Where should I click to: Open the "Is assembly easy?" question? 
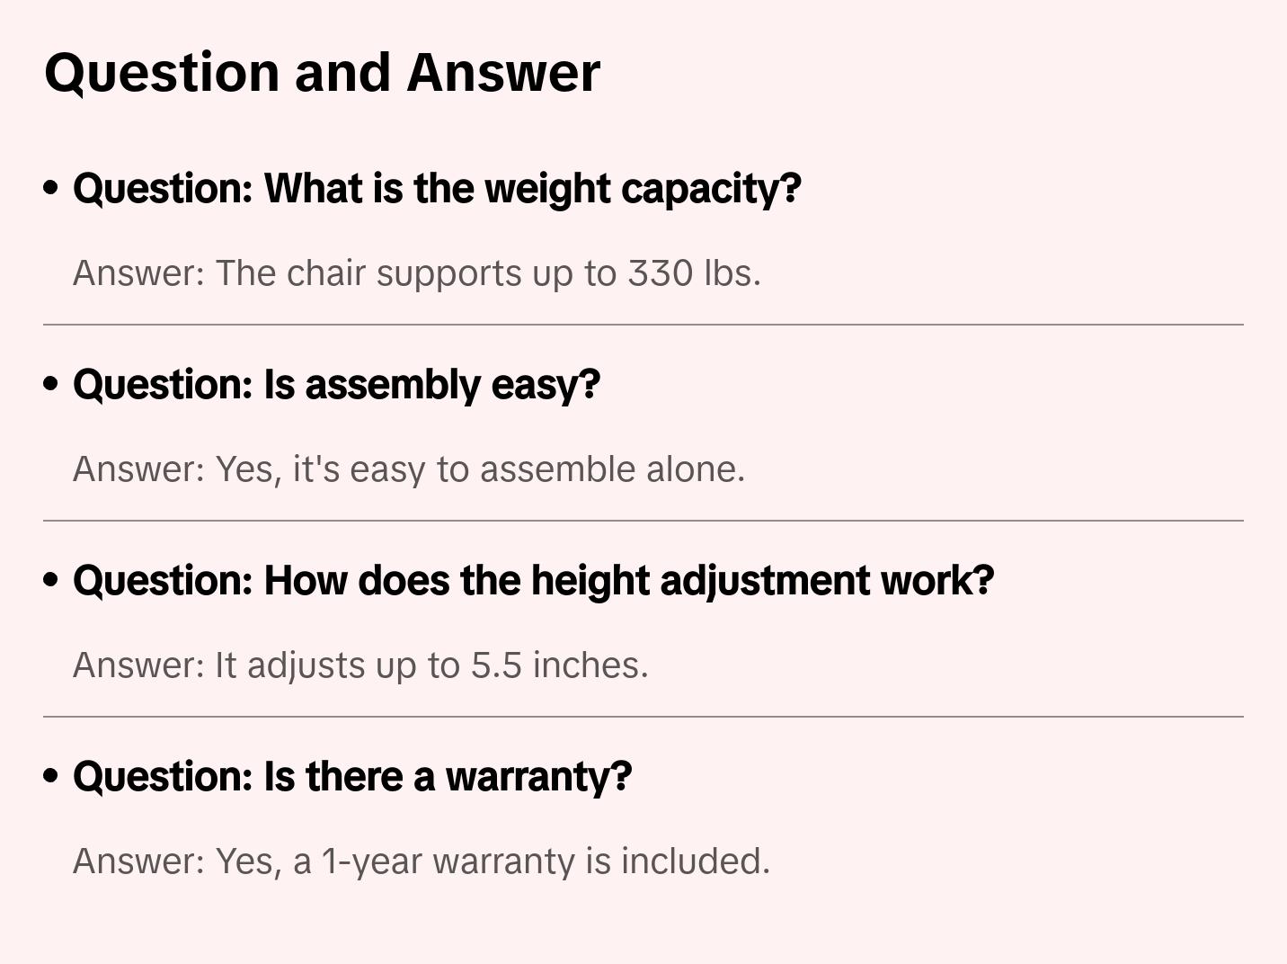(x=336, y=385)
